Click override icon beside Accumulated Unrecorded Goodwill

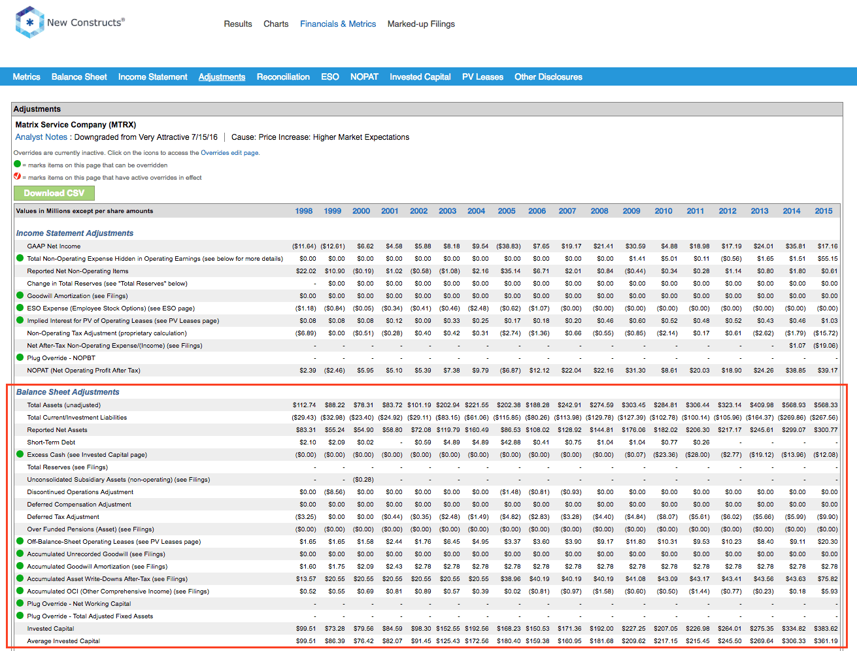click(20, 554)
